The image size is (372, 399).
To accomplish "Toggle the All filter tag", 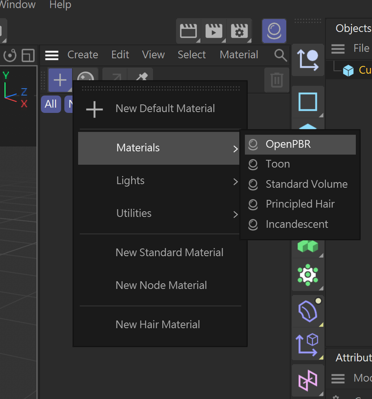I will click(51, 104).
